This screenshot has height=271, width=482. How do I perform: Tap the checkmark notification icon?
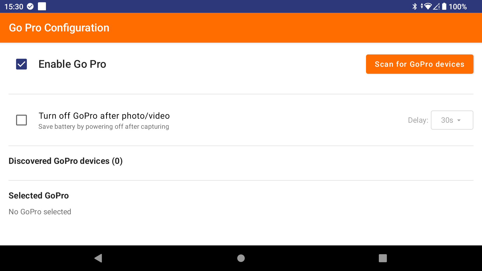click(30, 7)
